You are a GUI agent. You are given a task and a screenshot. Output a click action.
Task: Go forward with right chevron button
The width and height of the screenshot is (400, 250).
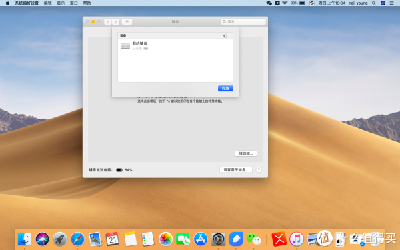click(x=115, y=22)
